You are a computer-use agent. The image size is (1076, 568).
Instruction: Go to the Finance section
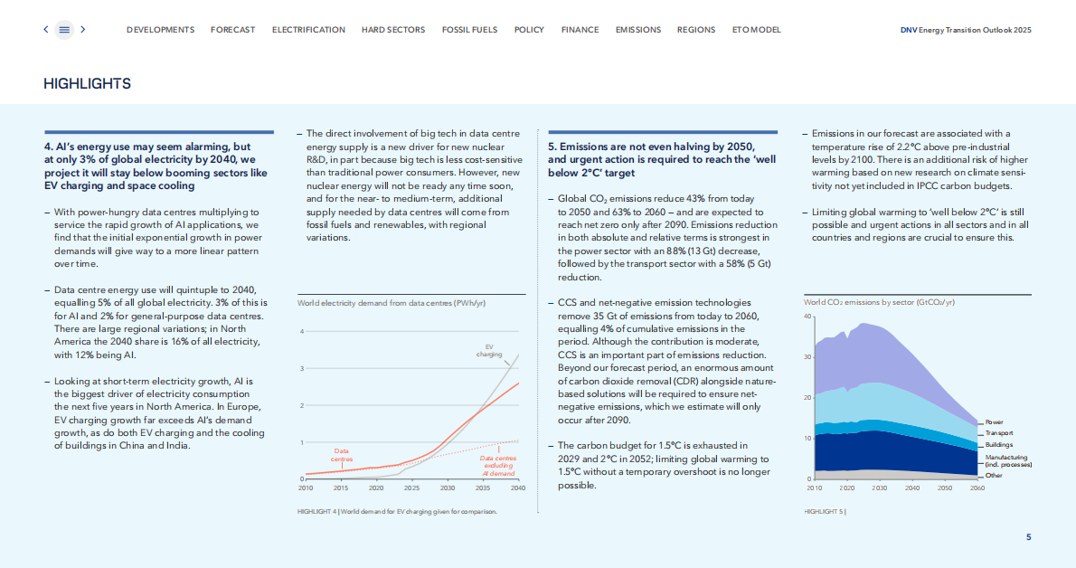point(580,30)
